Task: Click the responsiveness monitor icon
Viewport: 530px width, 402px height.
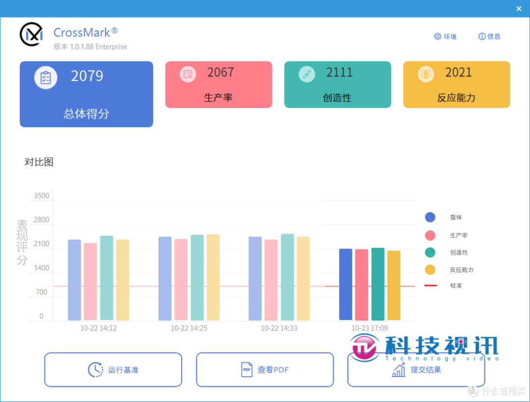Action: click(x=425, y=74)
